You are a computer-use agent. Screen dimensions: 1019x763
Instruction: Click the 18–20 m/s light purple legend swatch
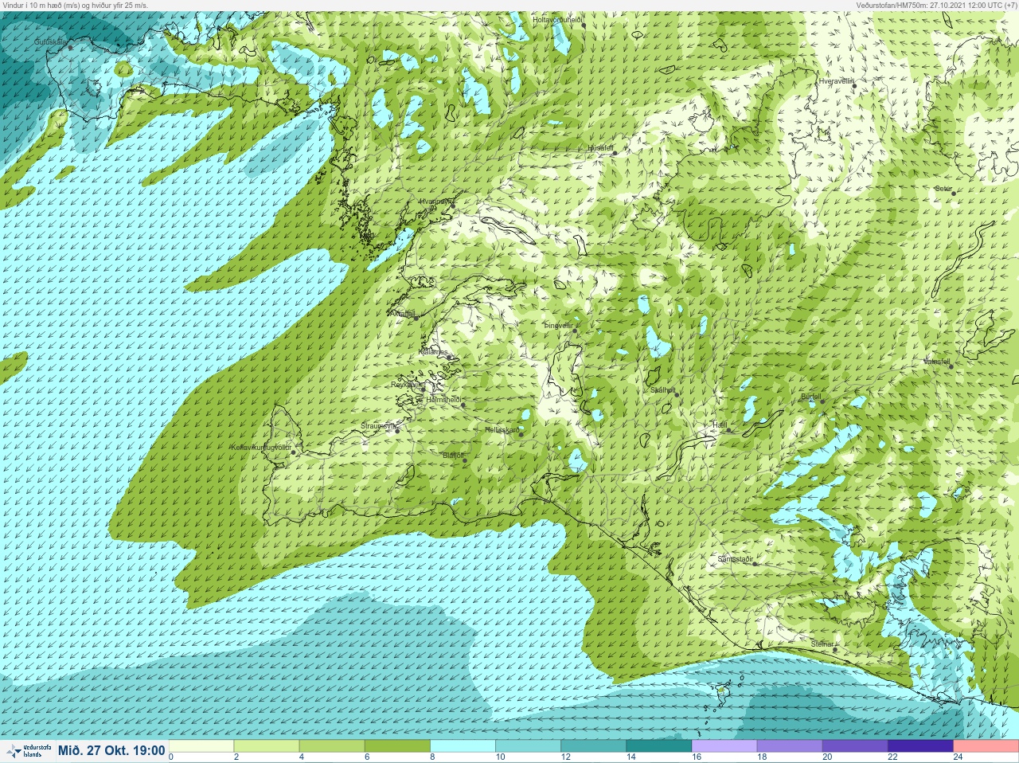point(790,745)
